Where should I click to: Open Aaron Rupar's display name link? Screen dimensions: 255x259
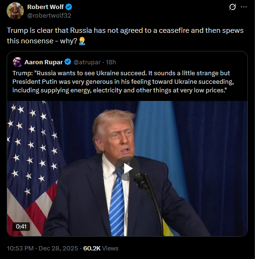tap(44, 62)
